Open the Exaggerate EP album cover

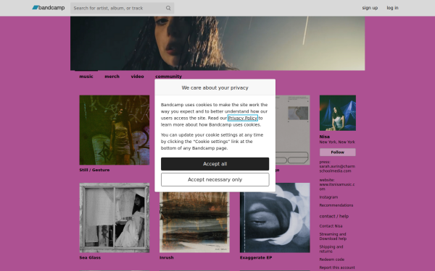pyautogui.click(x=275, y=218)
